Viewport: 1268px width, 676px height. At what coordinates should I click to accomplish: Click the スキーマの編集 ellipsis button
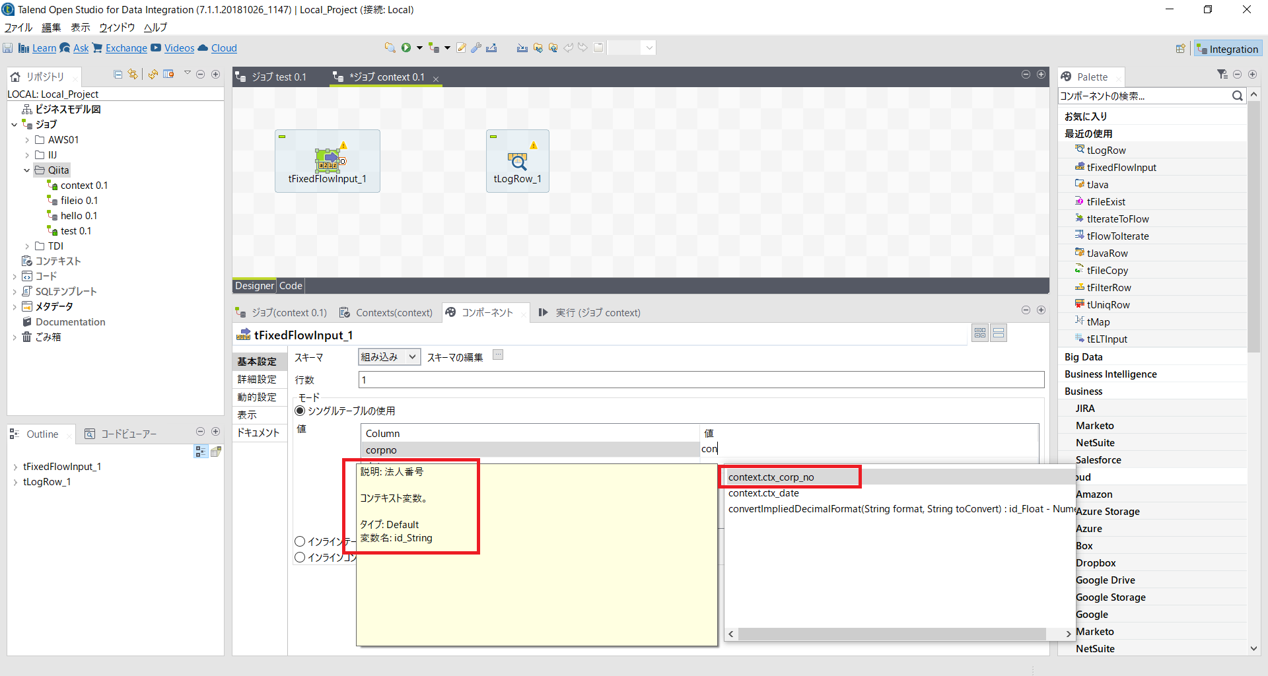(x=498, y=355)
